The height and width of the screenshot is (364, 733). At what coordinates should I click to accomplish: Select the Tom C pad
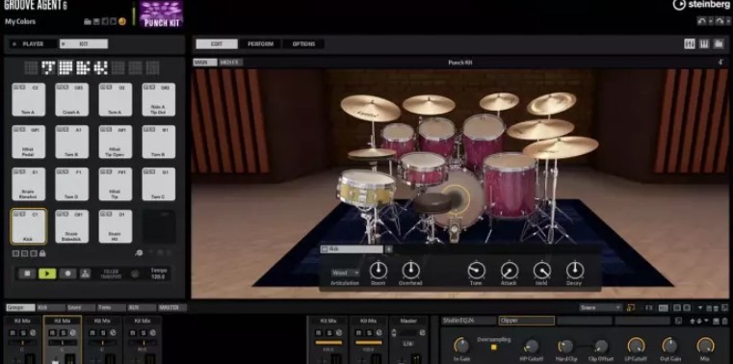pyautogui.click(x=159, y=184)
